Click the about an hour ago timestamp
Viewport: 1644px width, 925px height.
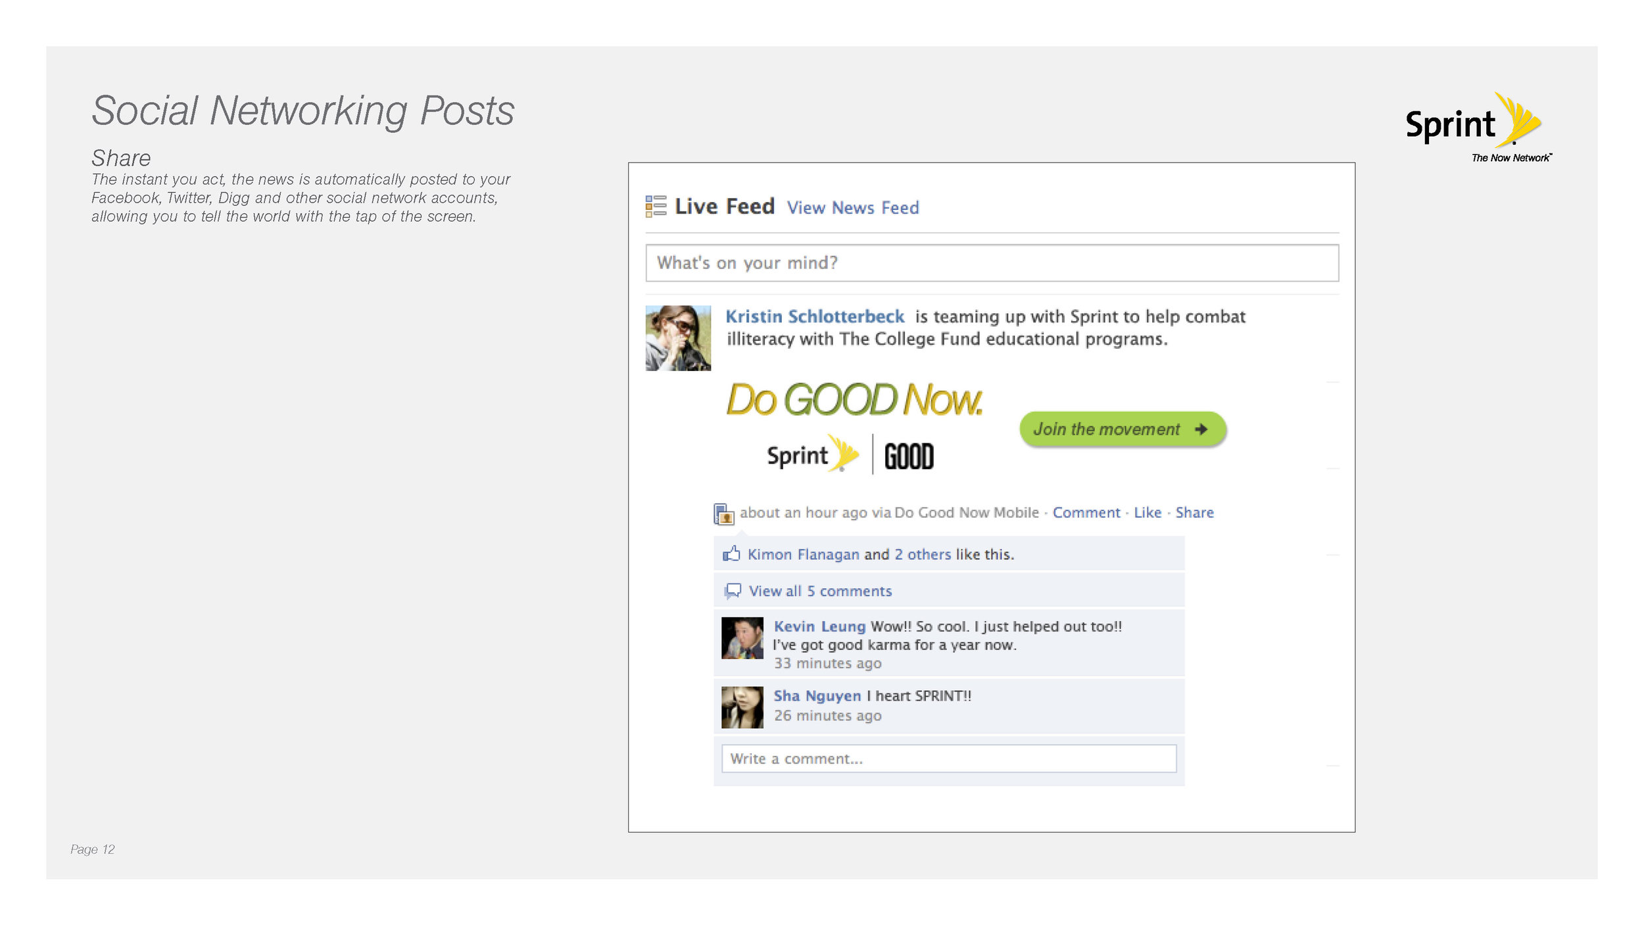[803, 512]
